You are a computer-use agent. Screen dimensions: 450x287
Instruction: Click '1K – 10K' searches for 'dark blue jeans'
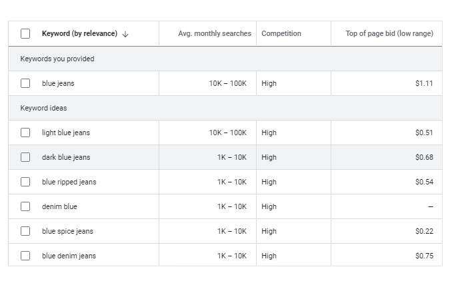232,157
